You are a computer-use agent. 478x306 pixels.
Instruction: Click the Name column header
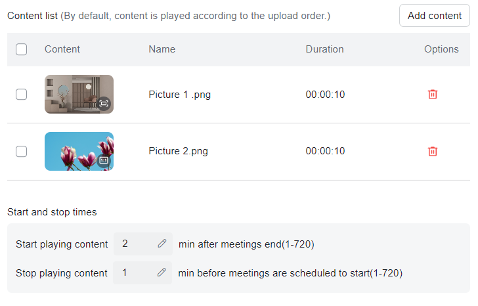coord(162,49)
